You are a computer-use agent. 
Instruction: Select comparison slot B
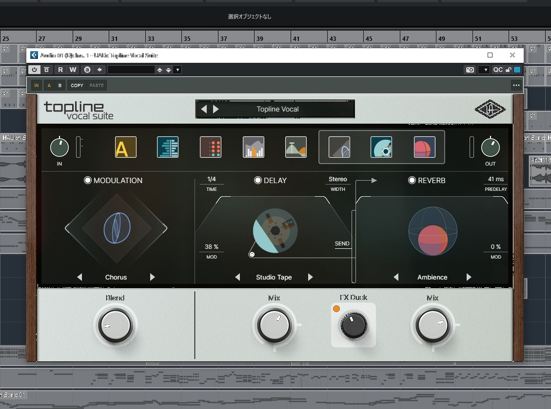[60, 85]
